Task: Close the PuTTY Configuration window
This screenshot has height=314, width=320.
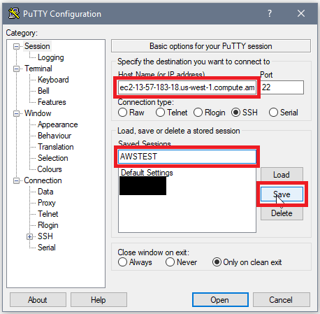Action: [x=301, y=13]
